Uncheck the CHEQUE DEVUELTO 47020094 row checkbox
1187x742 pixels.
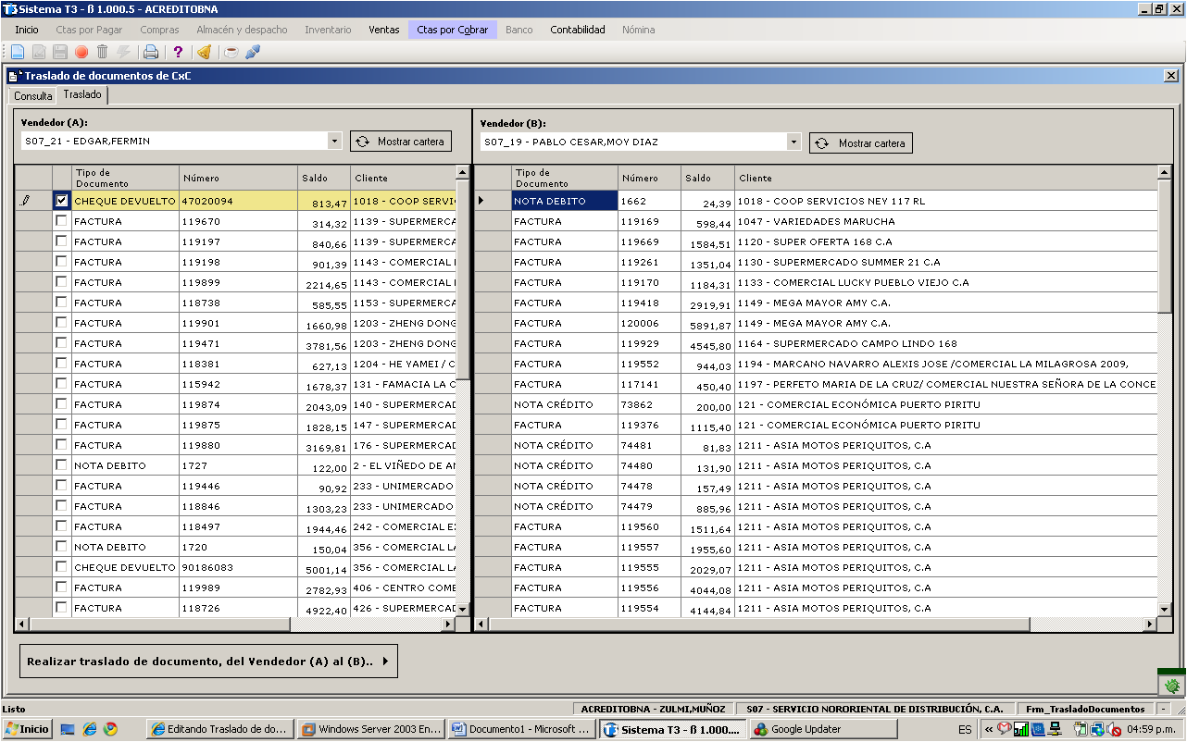pos(61,200)
